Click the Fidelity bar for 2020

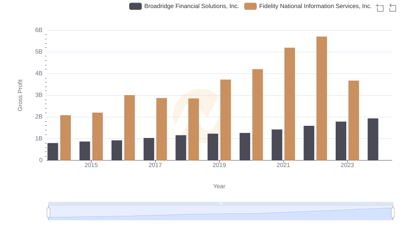(257, 115)
